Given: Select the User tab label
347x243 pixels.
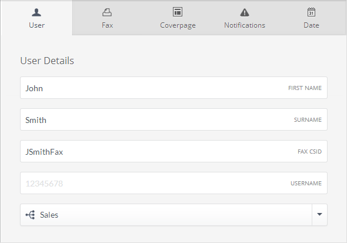Looking at the screenshot, I should tap(36, 25).
